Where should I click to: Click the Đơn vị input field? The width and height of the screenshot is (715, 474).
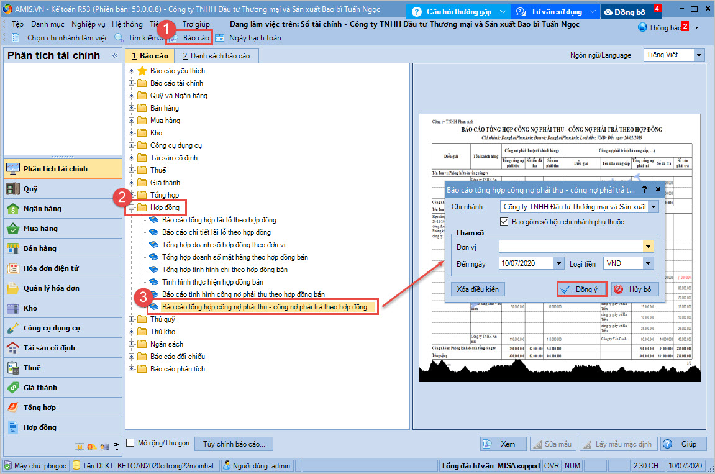(x=571, y=247)
